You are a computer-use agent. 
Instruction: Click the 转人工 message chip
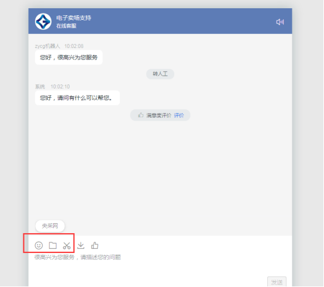click(x=160, y=74)
